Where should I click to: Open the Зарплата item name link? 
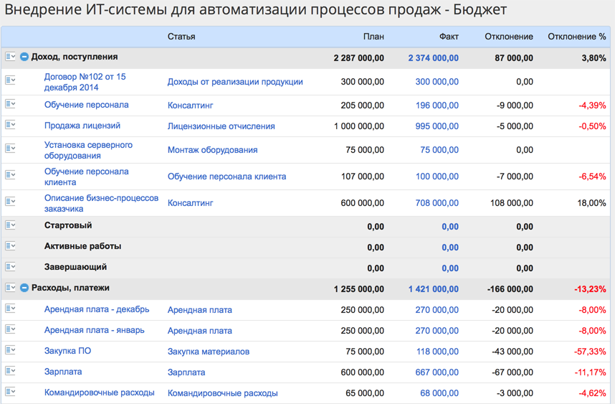click(x=63, y=372)
